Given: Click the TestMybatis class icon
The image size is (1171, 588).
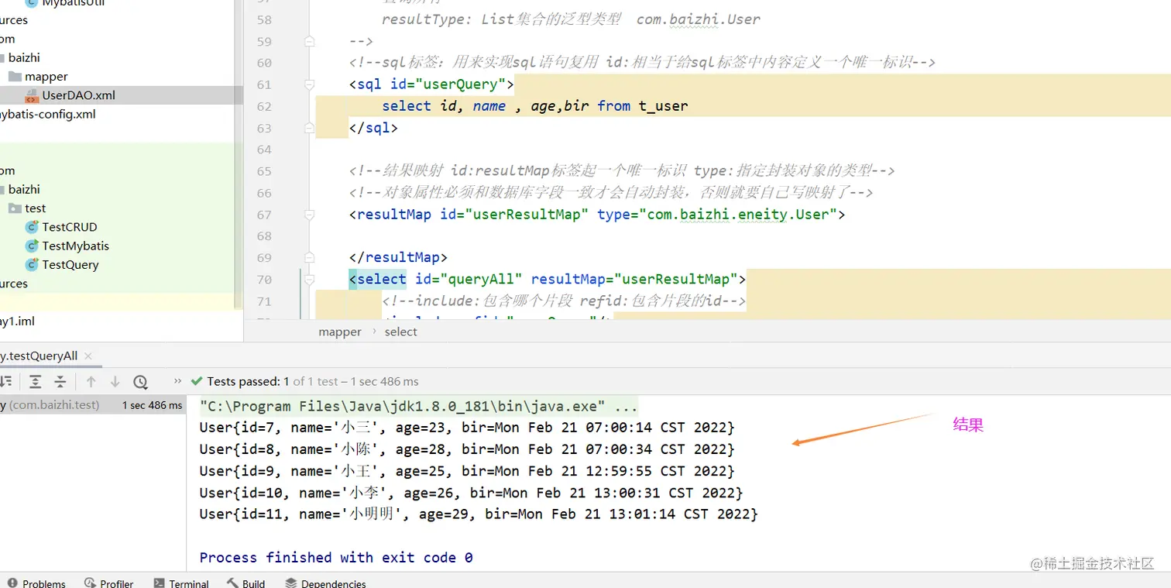Looking at the screenshot, I should 32,246.
